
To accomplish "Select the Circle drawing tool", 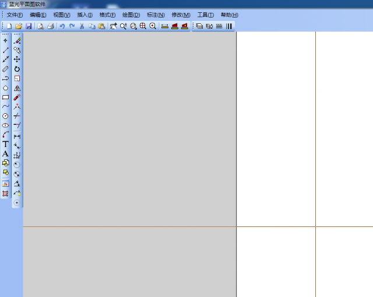I will (6, 116).
